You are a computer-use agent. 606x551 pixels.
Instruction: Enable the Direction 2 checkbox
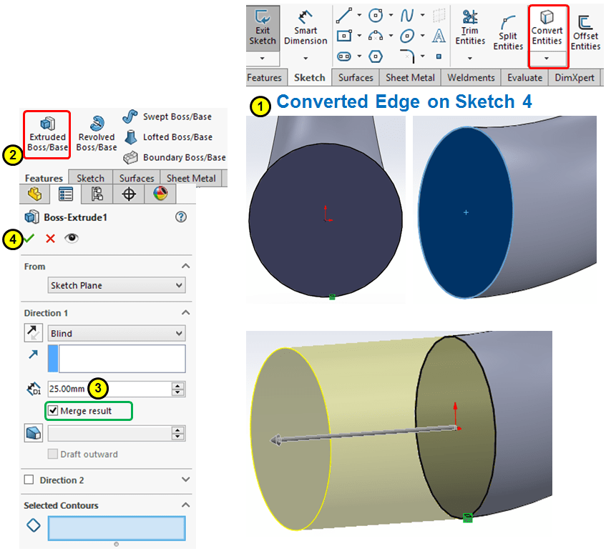tap(29, 480)
